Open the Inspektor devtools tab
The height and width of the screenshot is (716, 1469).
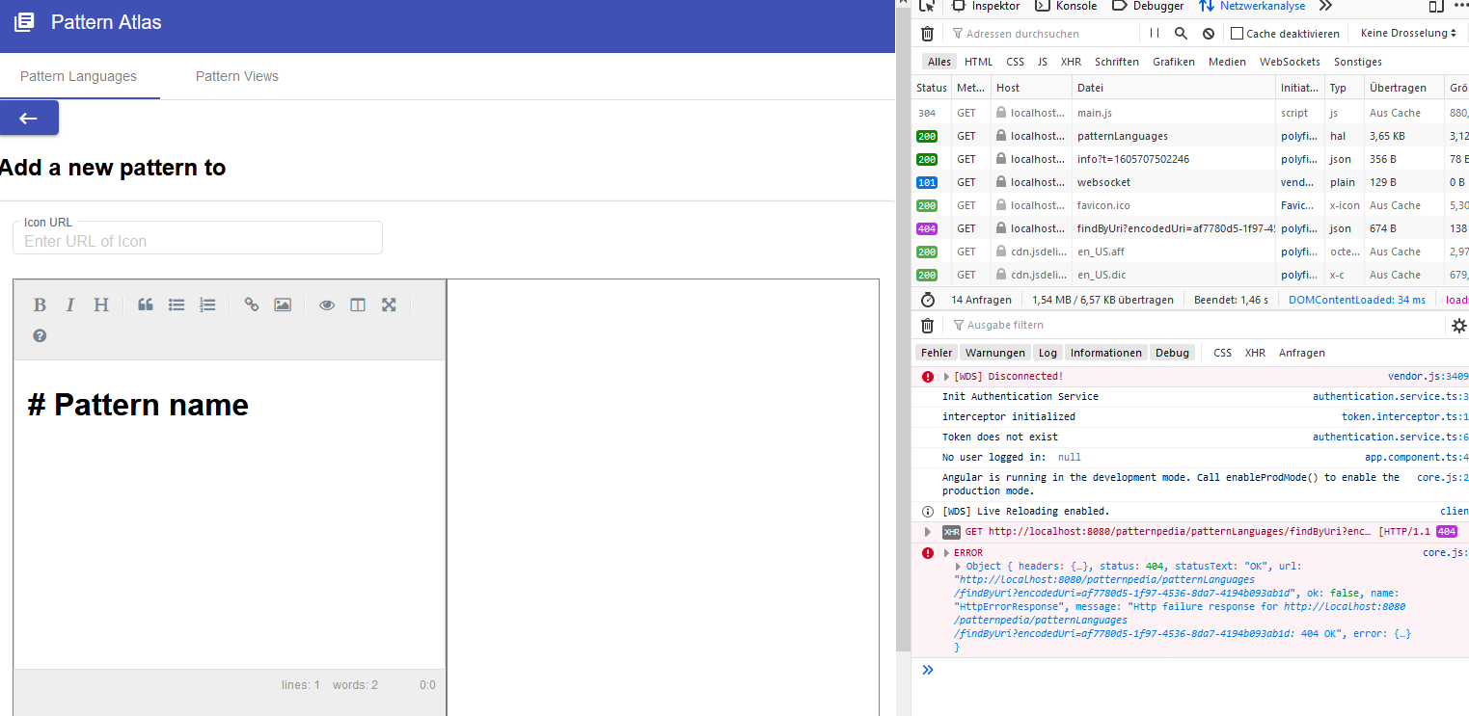(x=987, y=6)
